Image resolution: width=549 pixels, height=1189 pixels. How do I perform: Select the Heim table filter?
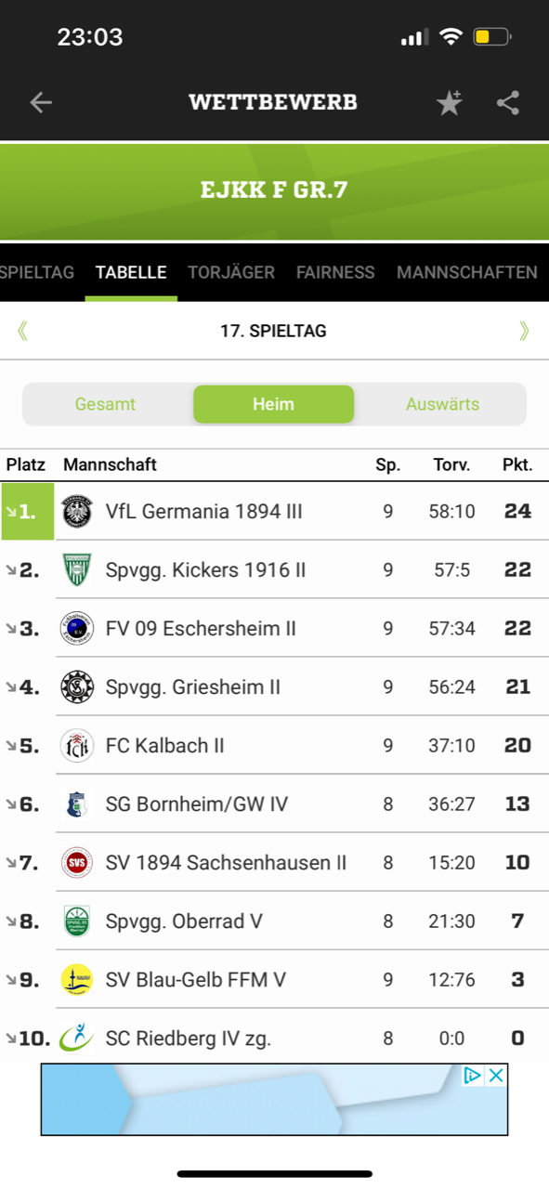tap(273, 404)
